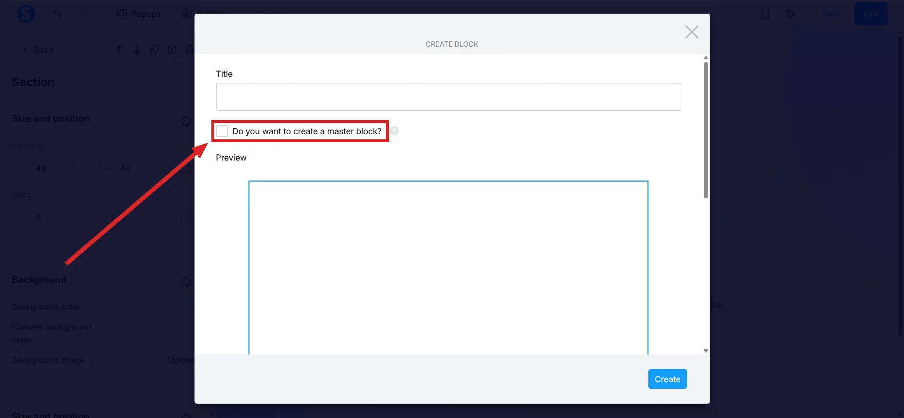904x418 pixels.
Task: Click the vertical padding stepper arrows
Action: click(75, 169)
